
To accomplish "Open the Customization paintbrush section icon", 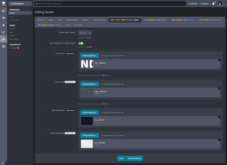I will point(4,39).
